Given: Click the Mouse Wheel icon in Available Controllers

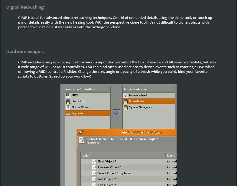Looking at the screenshot, I should [x=68, y=107].
